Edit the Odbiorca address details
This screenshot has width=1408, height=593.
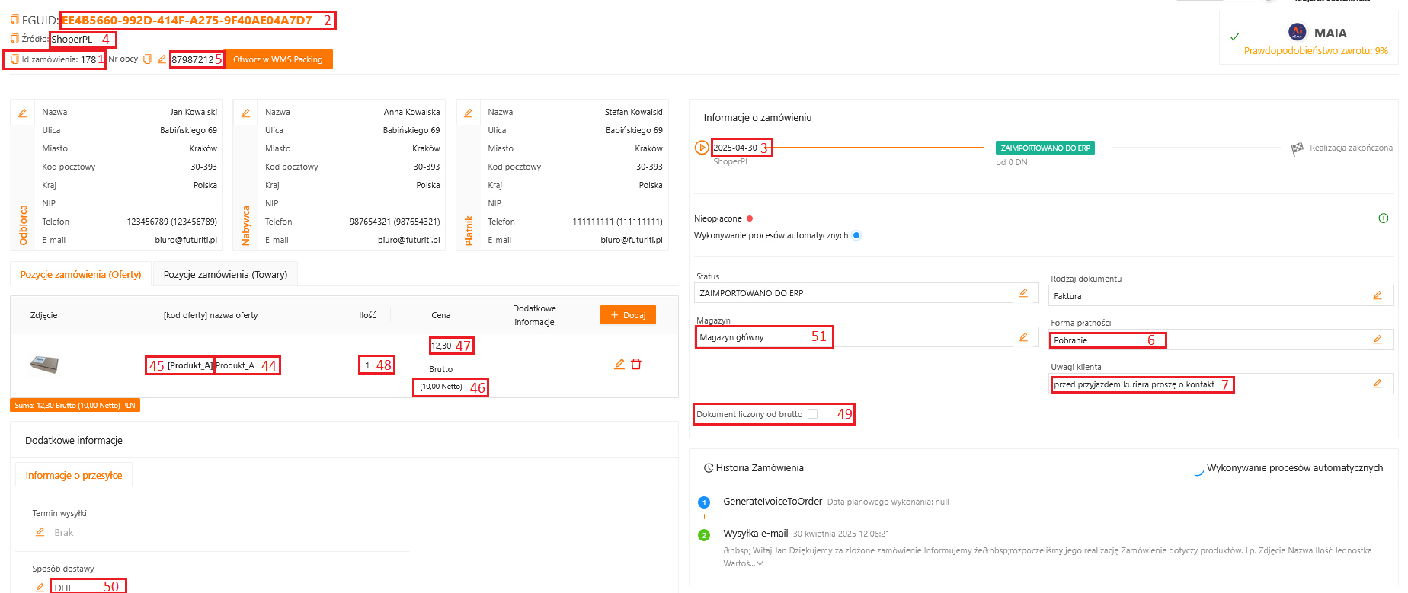click(23, 113)
